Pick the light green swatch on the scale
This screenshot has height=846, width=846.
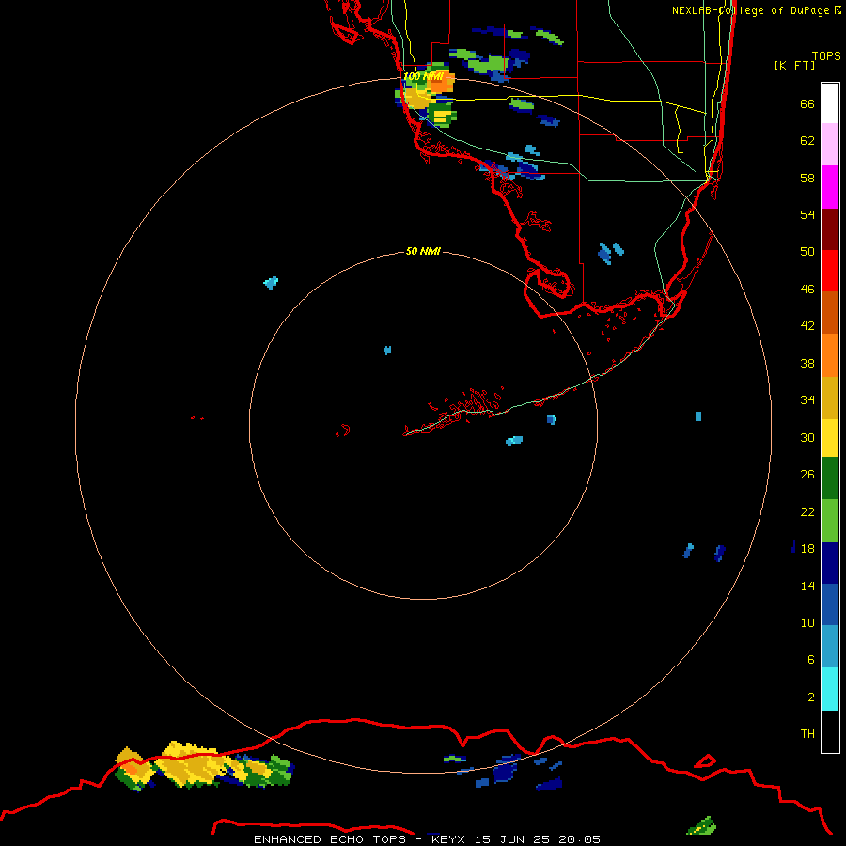[830, 521]
